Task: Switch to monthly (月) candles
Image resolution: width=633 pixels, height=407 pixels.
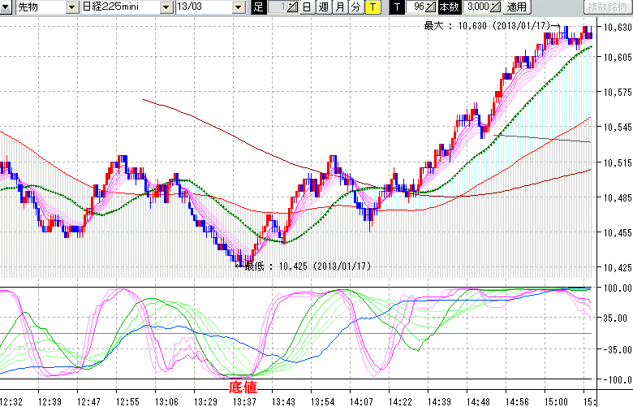Action: point(340,7)
